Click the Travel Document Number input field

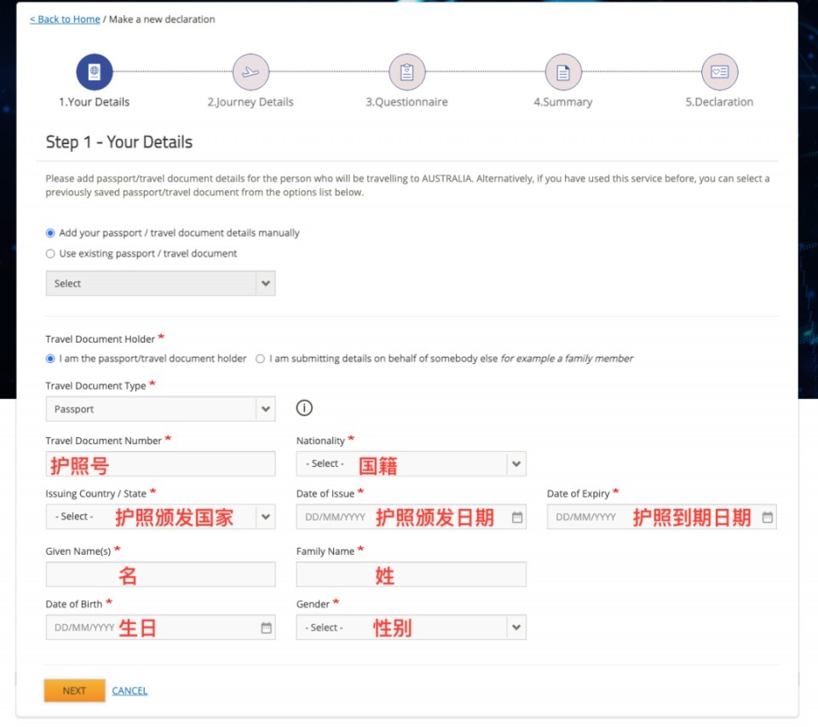click(x=160, y=464)
